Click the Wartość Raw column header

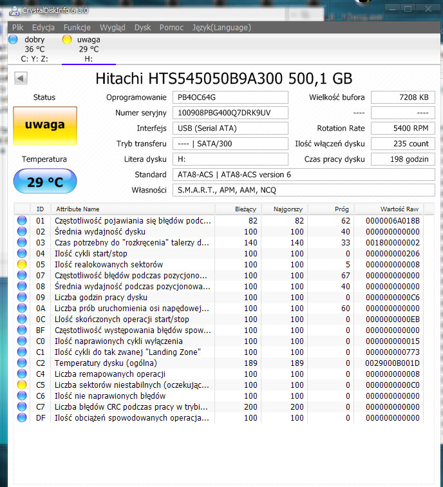pos(389,209)
